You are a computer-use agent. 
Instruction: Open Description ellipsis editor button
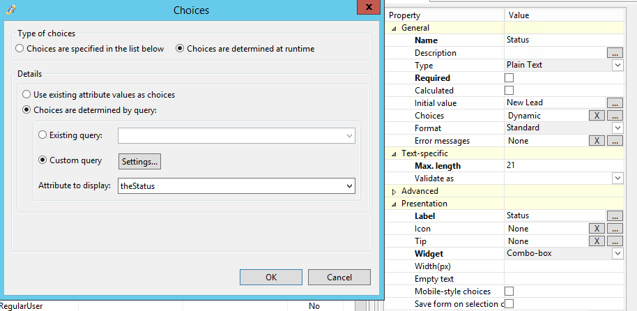click(x=615, y=53)
